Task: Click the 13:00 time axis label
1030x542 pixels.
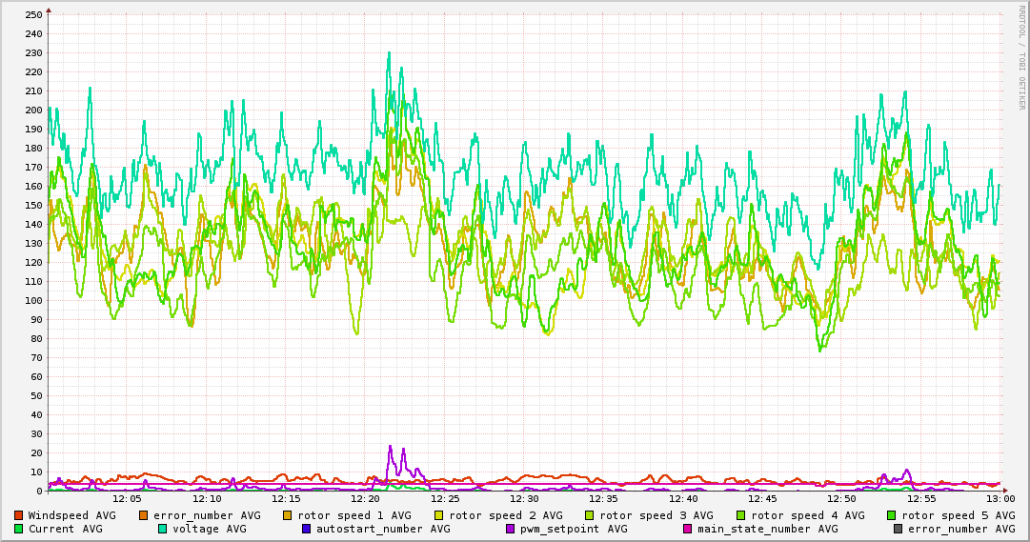Action: tap(1000, 498)
